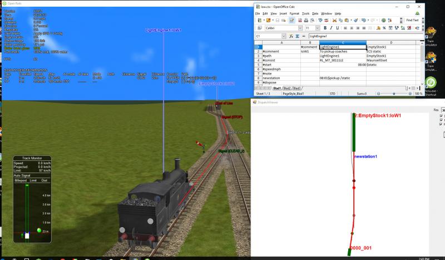This screenshot has width=445, height=260.
Task: Select cell containing To pickup coaches
Action: click(343, 51)
